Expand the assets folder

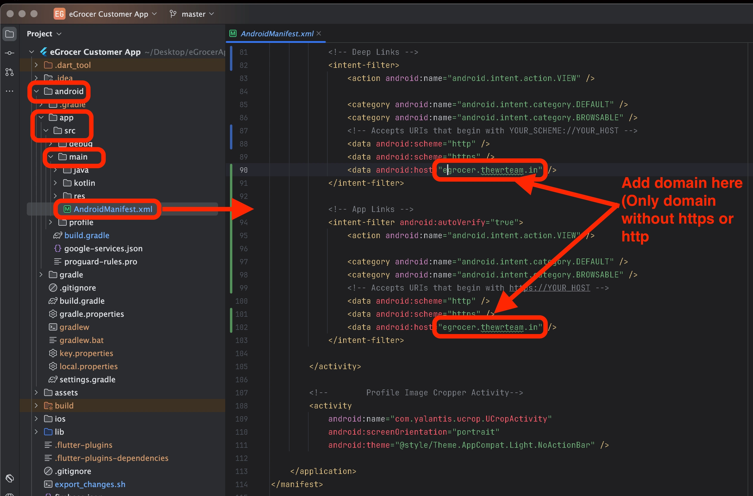click(36, 393)
